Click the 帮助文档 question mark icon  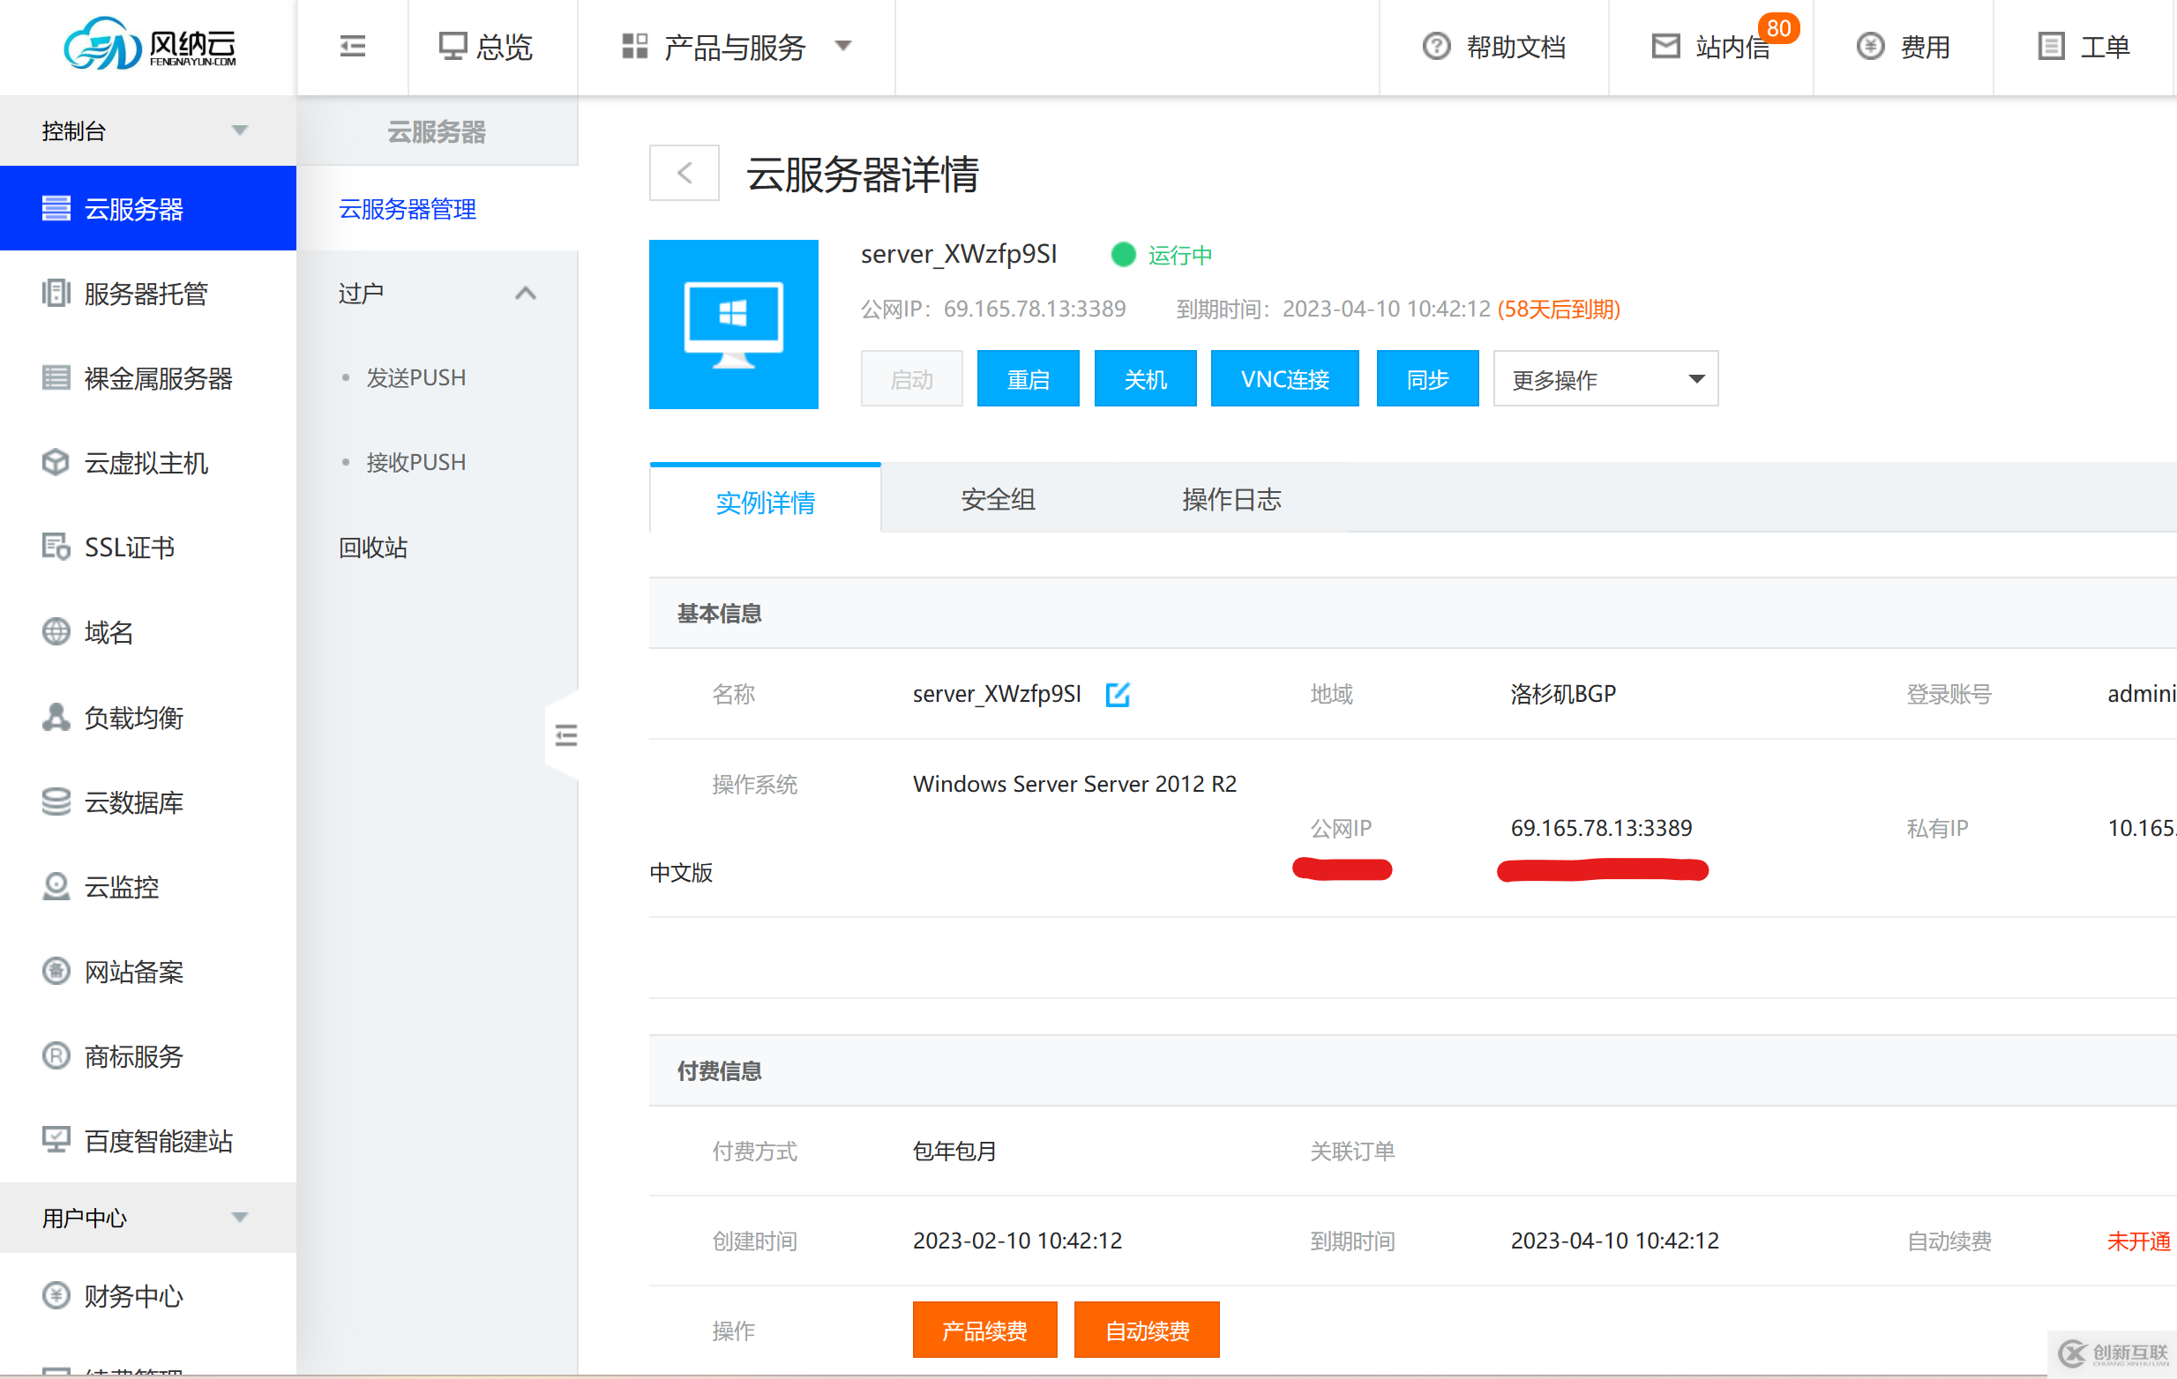pos(1436,46)
